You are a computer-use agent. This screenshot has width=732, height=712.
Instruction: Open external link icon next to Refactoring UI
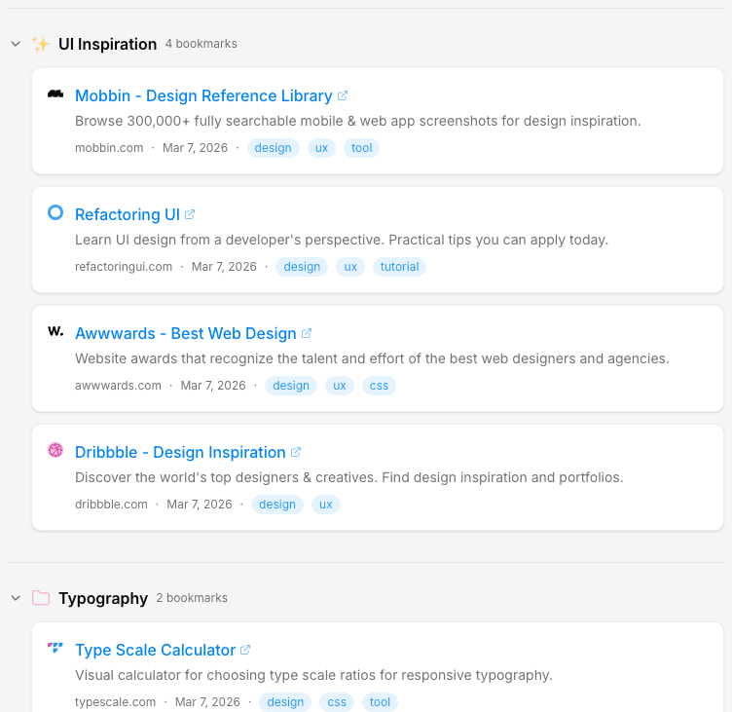coord(190,214)
